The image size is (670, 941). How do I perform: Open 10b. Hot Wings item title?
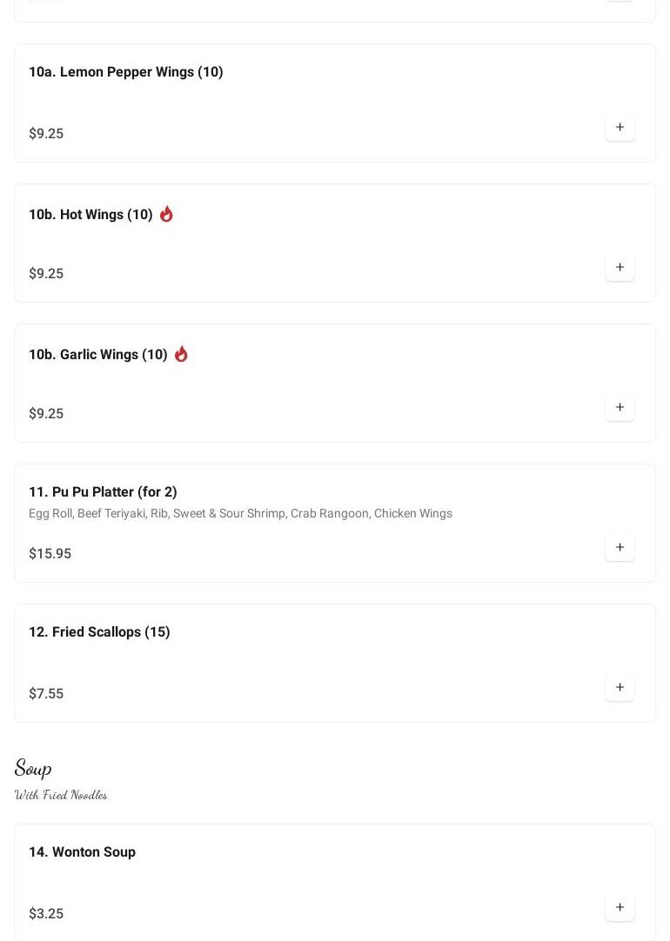90,215
